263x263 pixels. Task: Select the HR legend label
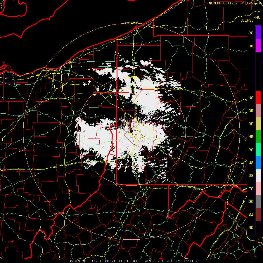tap(251, 137)
